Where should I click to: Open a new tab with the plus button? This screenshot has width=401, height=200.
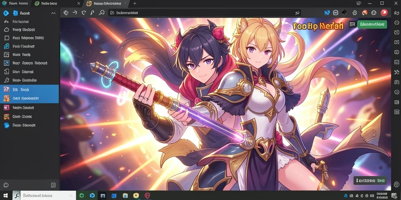[135, 4]
